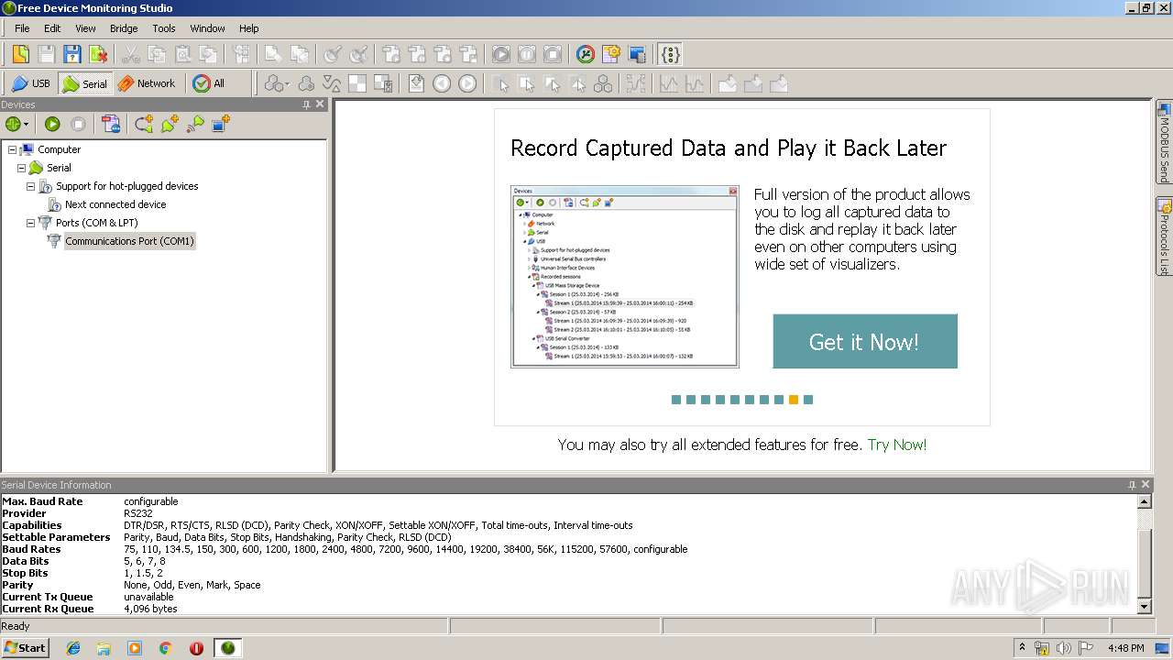The width and height of the screenshot is (1173, 660).
Task: Click the volume icon in system tray
Action: (x=1064, y=648)
